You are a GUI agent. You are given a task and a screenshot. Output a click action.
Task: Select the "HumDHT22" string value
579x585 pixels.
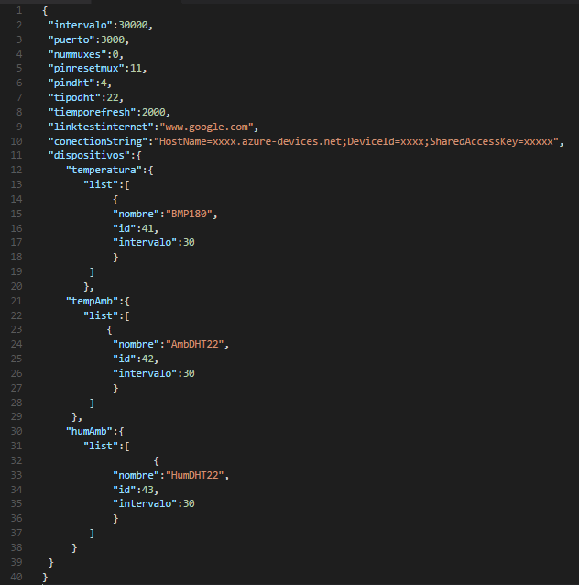(x=194, y=475)
